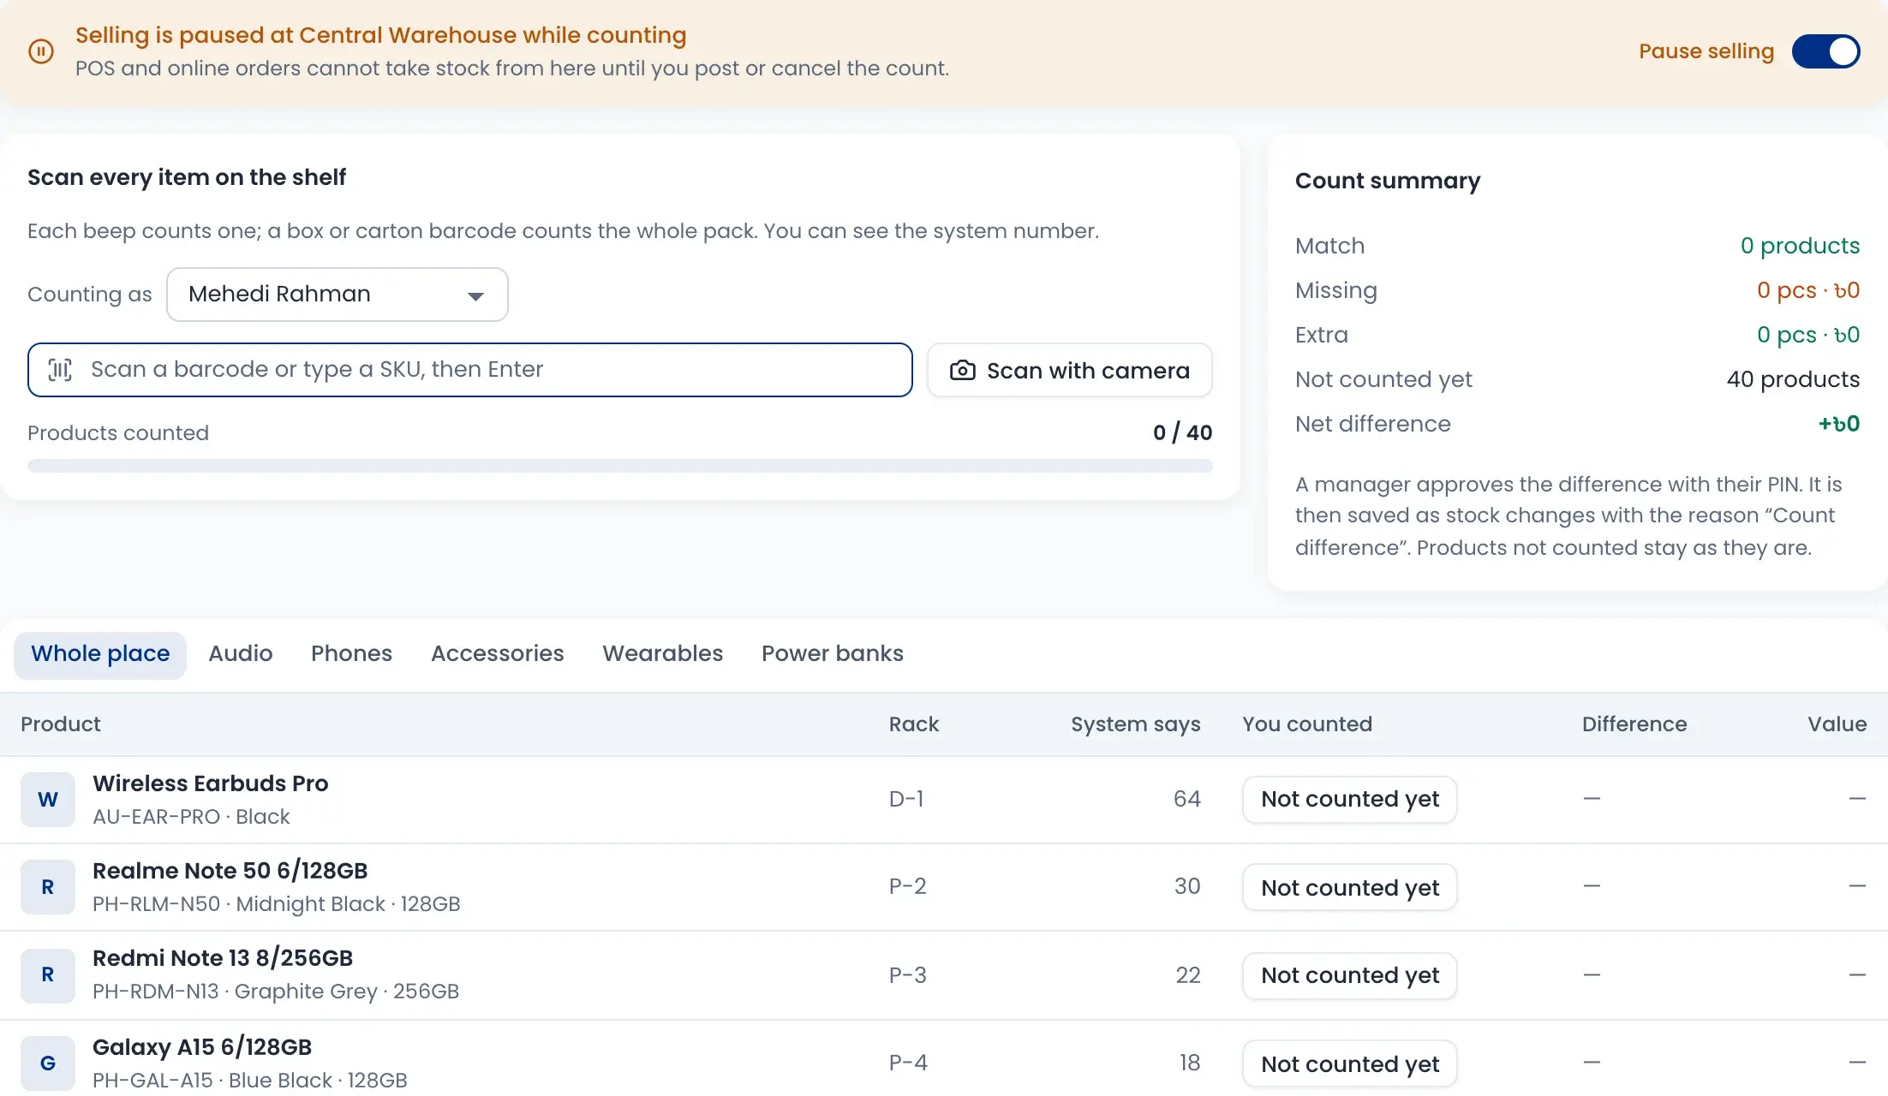Click the 0 / 40 products counted value
This screenshot has width=1888, height=1096.
[x=1183, y=433]
